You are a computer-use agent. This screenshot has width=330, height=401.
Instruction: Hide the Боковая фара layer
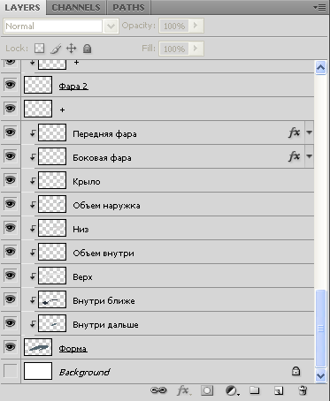11,156
